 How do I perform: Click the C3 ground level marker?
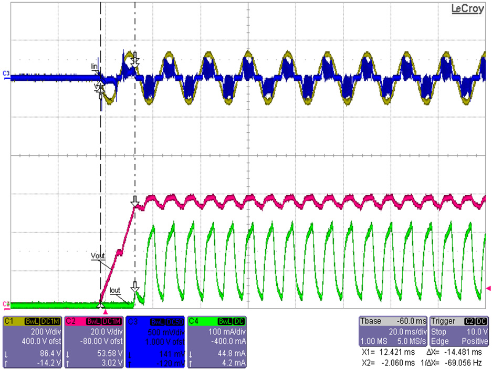point(6,73)
